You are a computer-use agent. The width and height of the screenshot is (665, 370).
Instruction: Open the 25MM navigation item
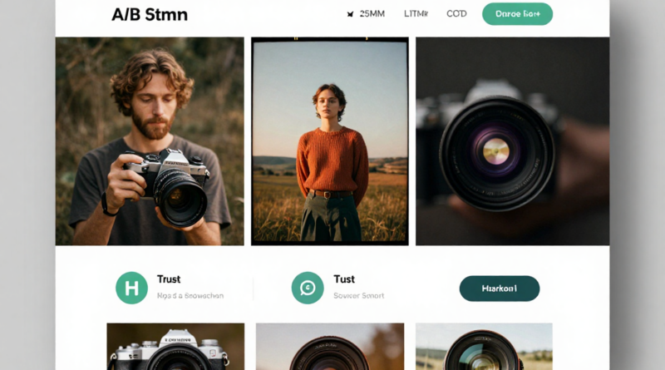372,14
